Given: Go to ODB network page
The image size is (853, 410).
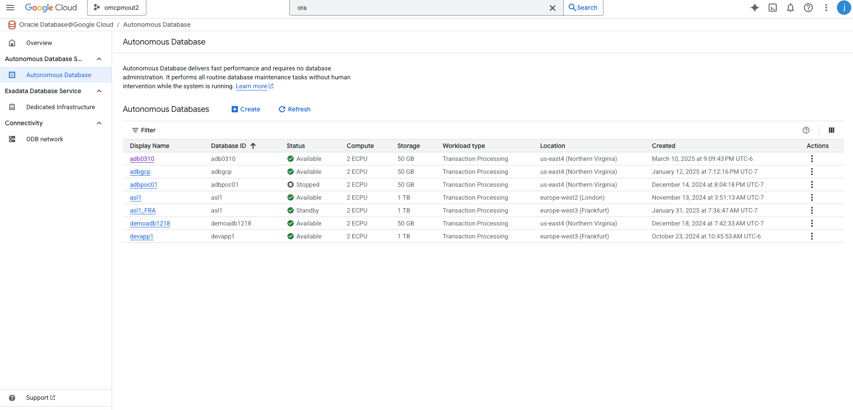Looking at the screenshot, I should (x=45, y=139).
